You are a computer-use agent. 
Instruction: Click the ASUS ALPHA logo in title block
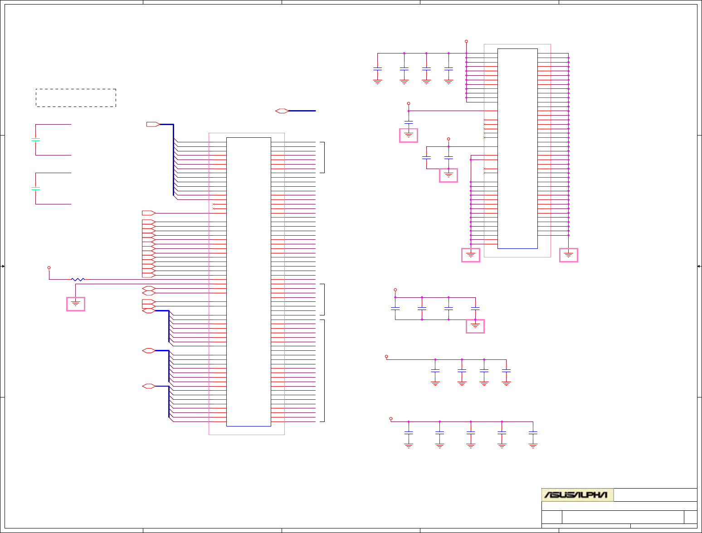pyautogui.click(x=577, y=494)
